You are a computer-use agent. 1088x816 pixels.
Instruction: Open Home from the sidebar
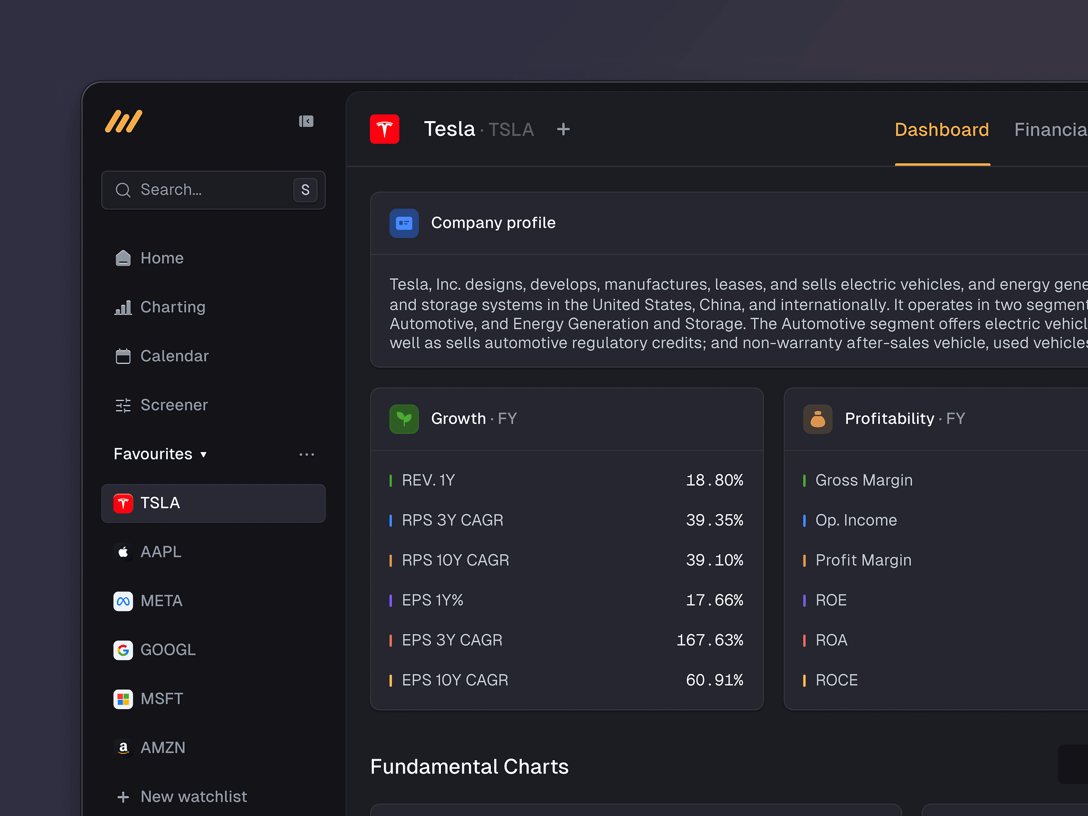pos(161,258)
